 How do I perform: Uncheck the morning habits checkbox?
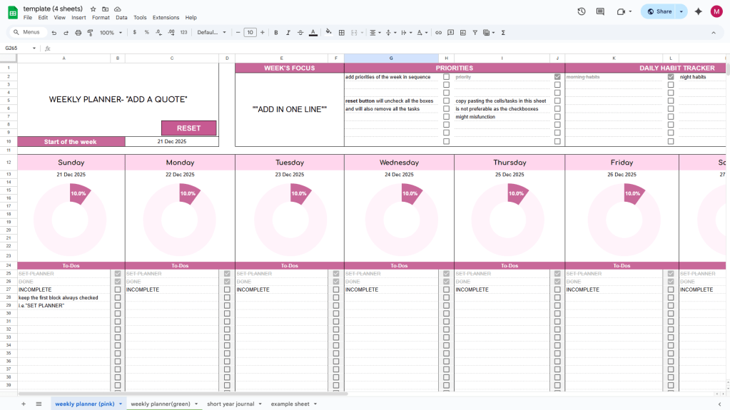(x=670, y=77)
